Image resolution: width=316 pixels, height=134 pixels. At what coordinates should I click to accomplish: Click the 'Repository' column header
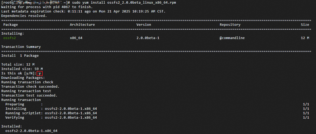(230, 25)
